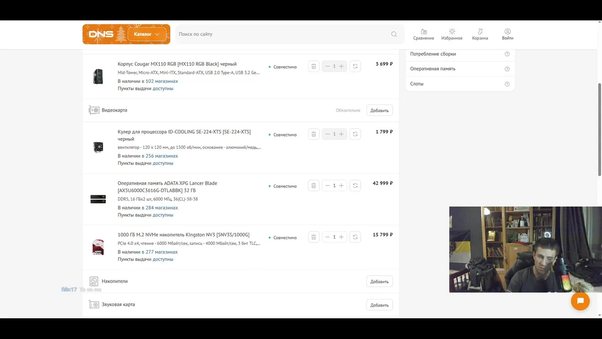Decrease quantity of Cougar MX110 case
This screenshot has width=602, height=339.
coord(327,66)
